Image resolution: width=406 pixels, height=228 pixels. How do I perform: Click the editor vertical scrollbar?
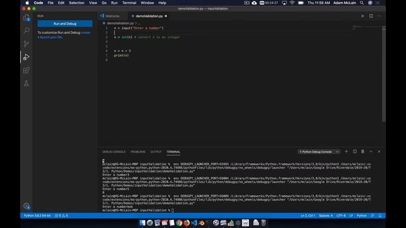pos(384,73)
